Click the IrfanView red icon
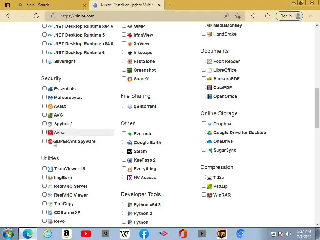 [x=130, y=35]
